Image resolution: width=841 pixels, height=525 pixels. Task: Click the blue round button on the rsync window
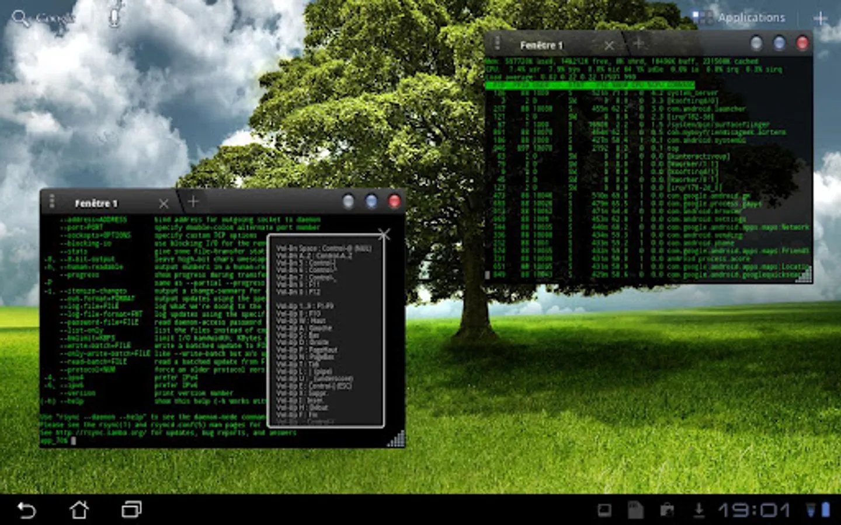(x=371, y=202)
